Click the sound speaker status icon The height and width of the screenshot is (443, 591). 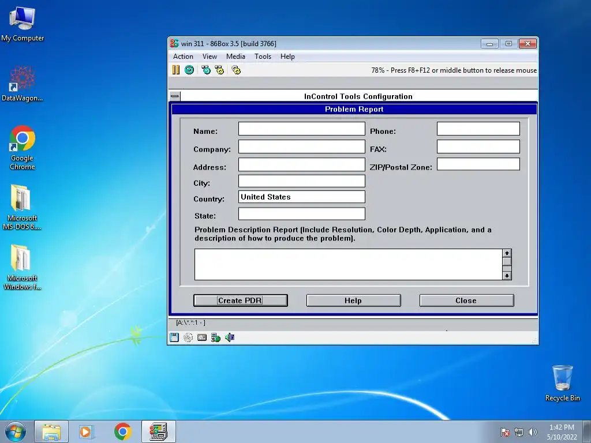click(x=230, y=337)
